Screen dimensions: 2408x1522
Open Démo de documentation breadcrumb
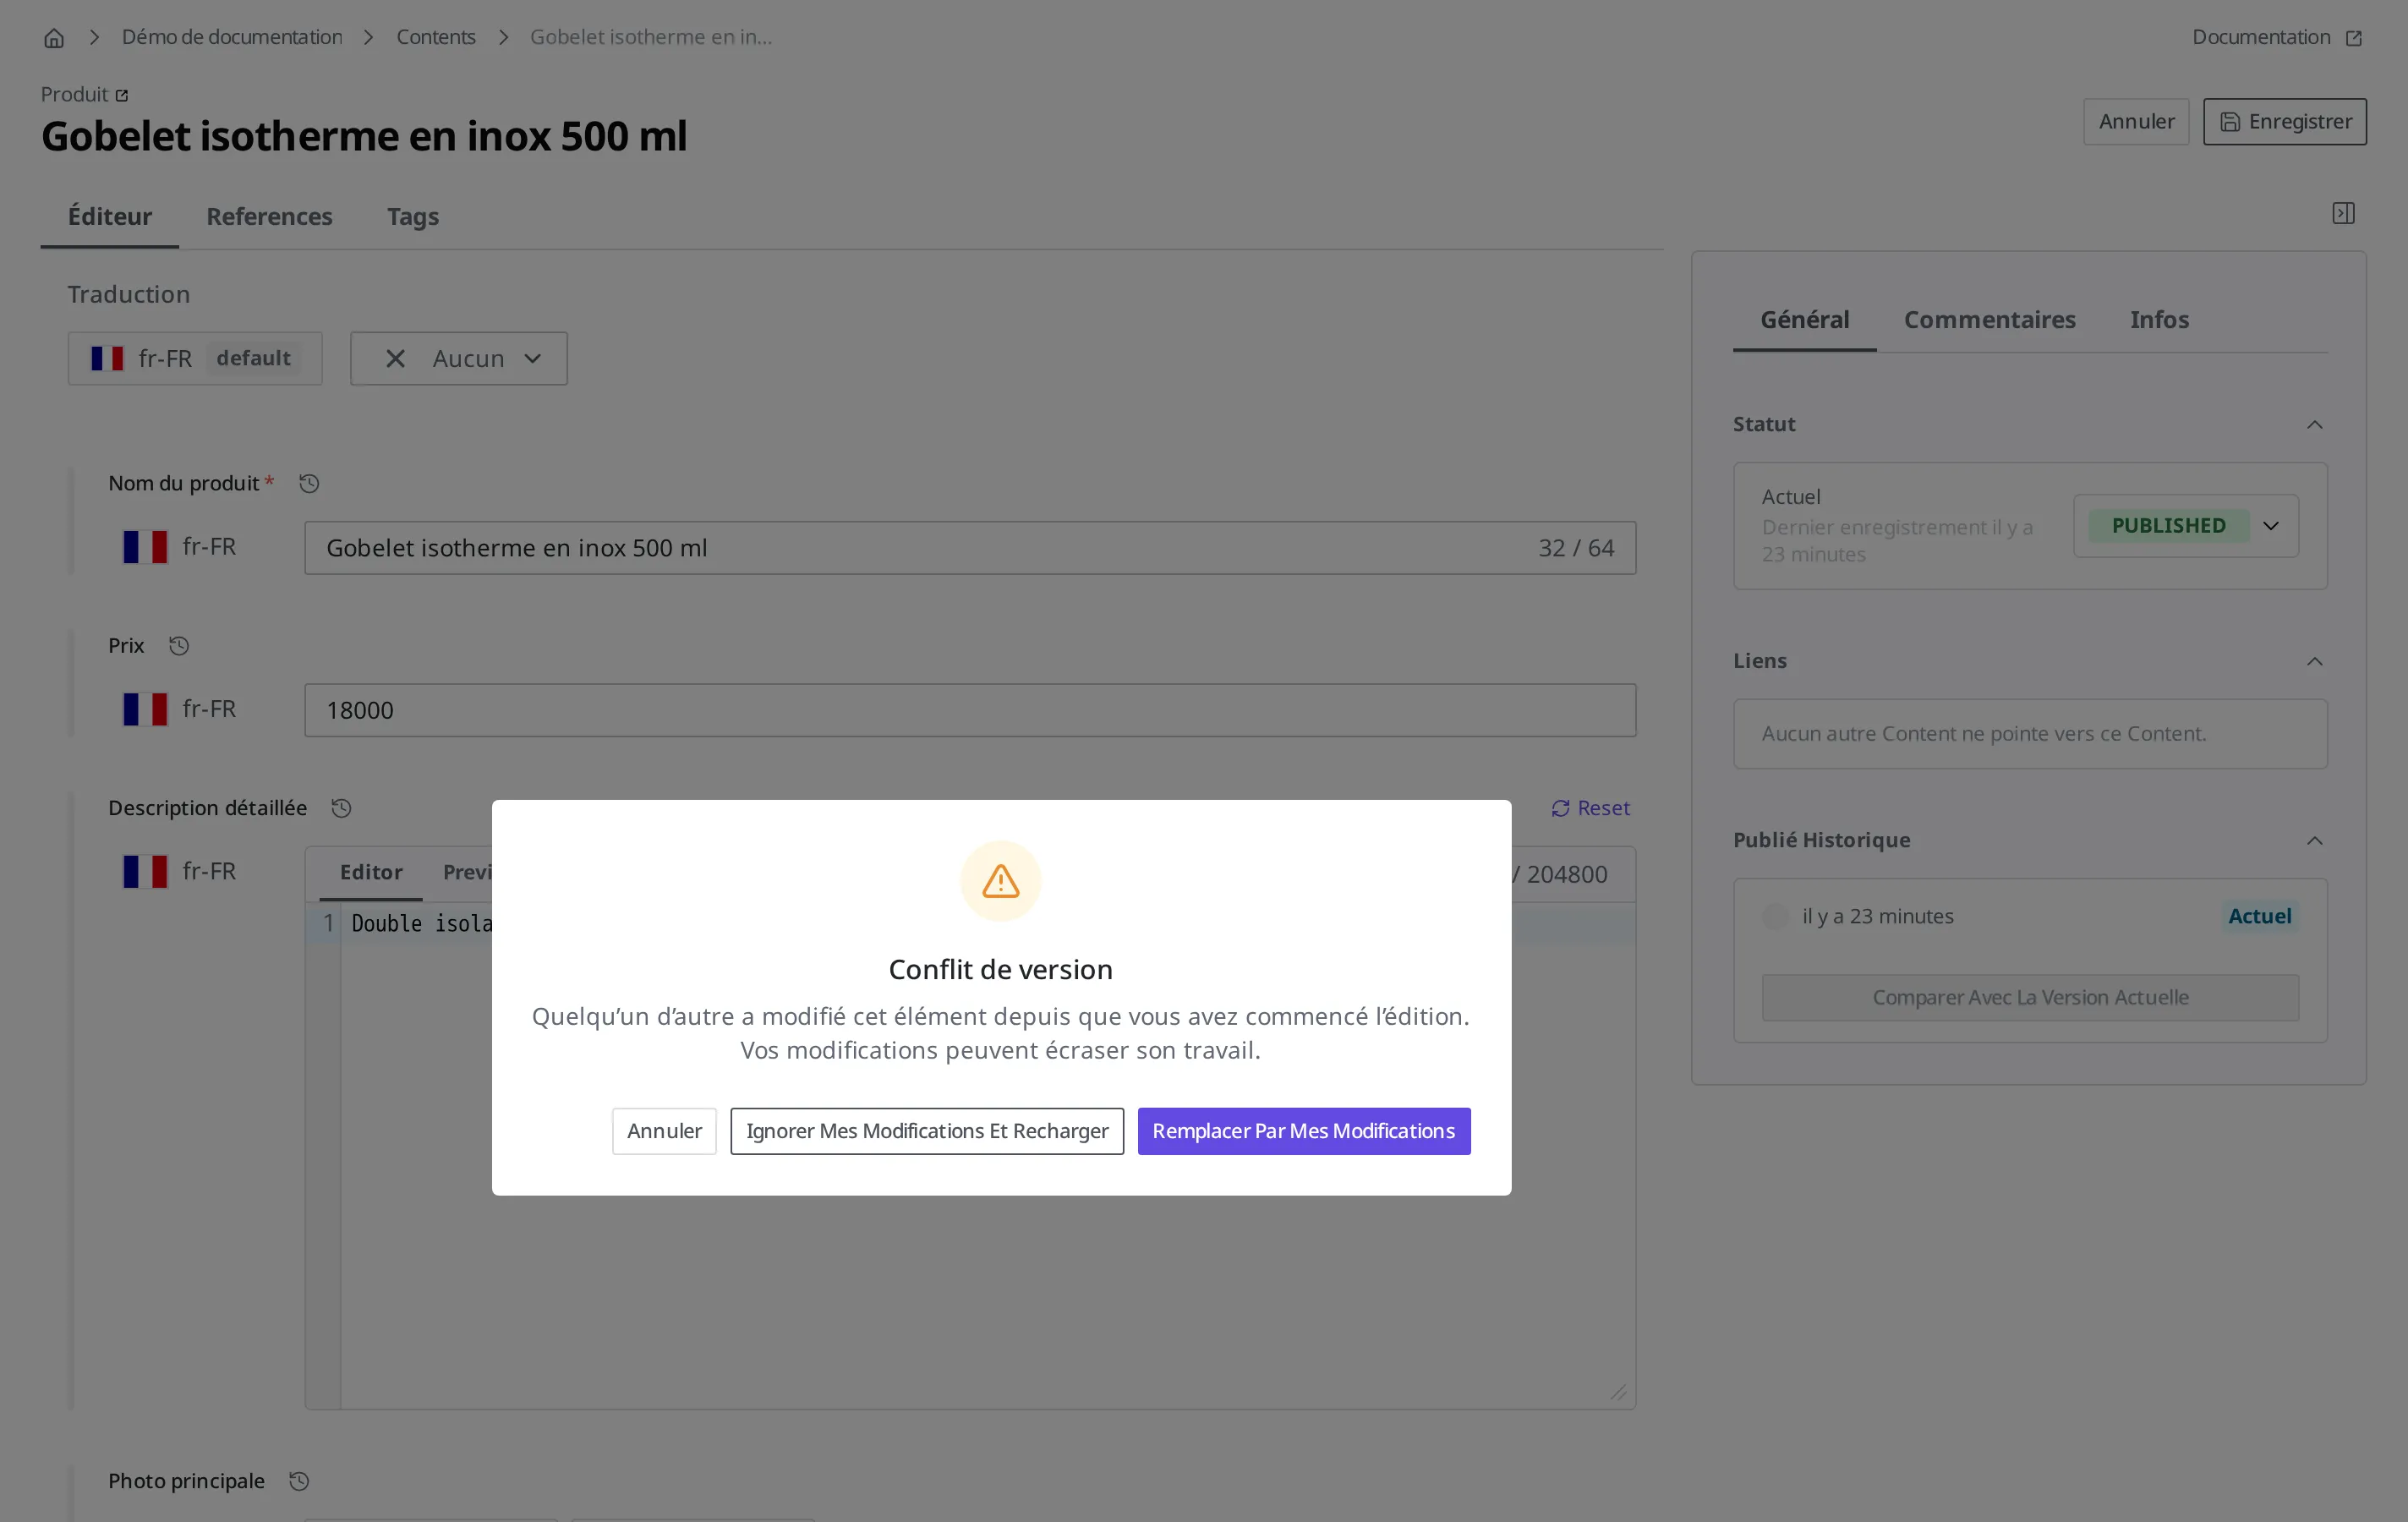click(232, 38)
